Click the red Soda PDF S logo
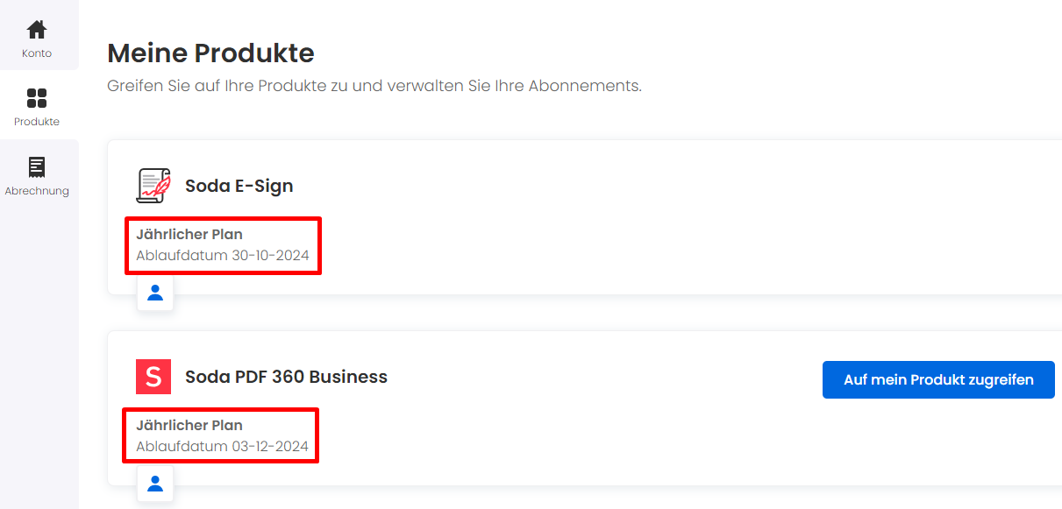The image size is (1062, 509). tap(153, 377)
